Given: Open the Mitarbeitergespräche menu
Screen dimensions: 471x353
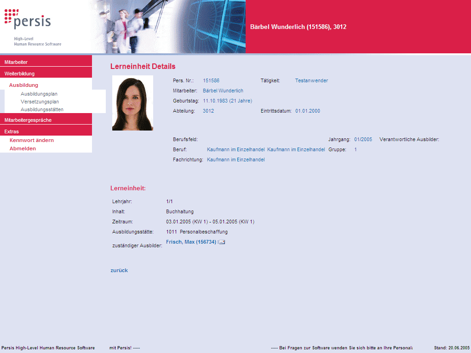Looking at the screenshot, I should coord(28,120).
